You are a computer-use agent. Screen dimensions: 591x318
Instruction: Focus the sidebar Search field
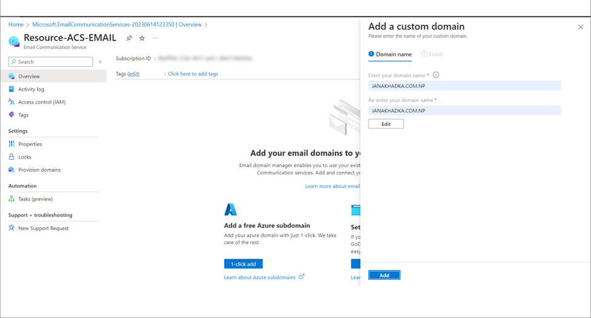coord(50,62)
